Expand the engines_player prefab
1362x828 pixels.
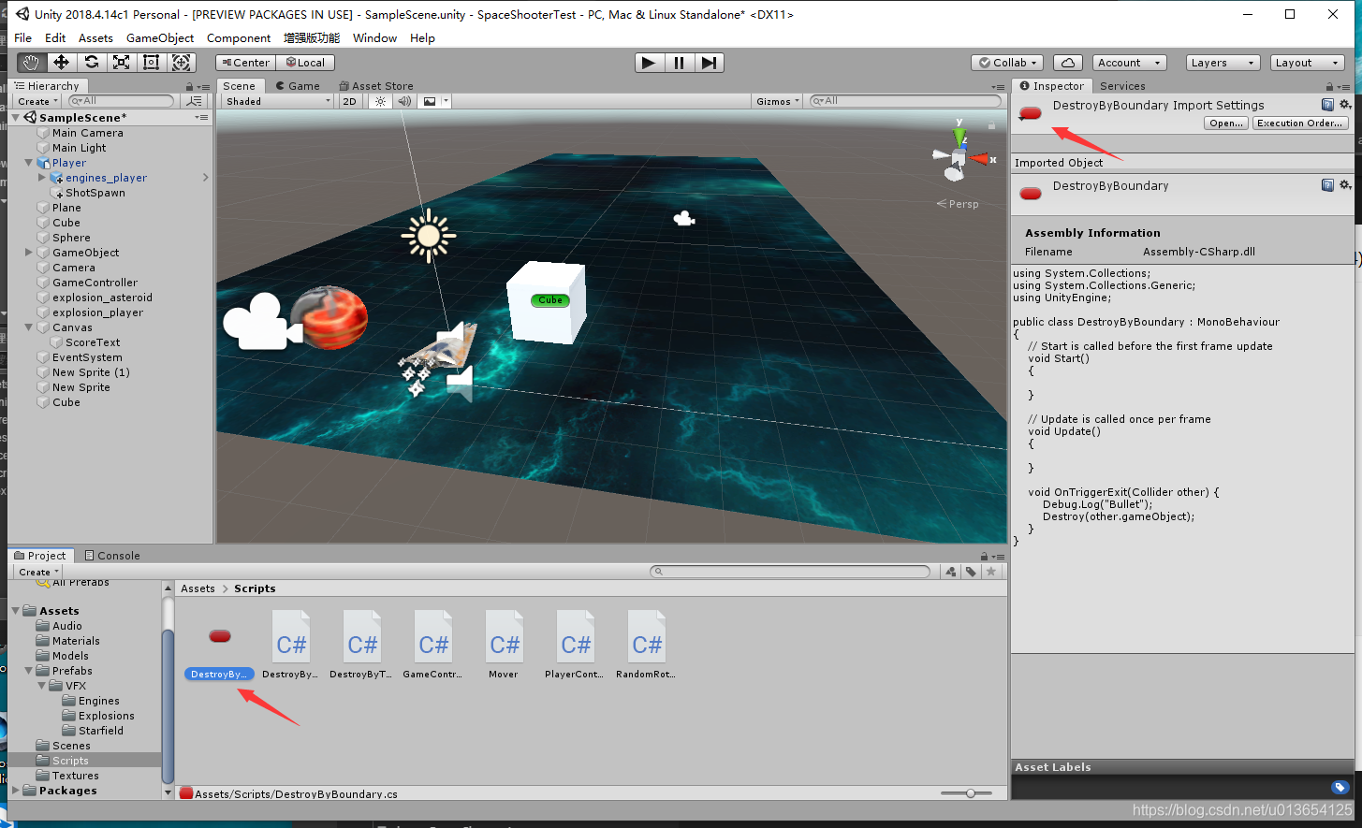[x=42, y=178]
